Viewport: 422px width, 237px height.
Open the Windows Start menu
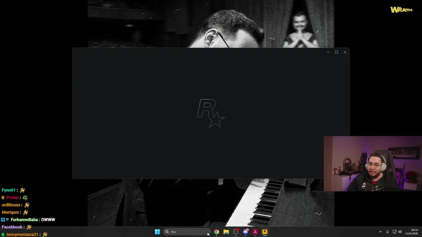pos(157,232)
